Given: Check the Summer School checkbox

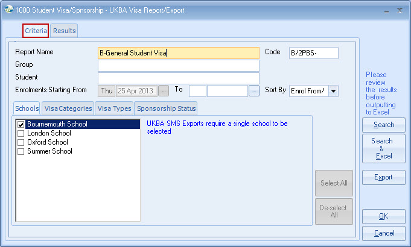Looking at the screenshot, I should [21, 152].
